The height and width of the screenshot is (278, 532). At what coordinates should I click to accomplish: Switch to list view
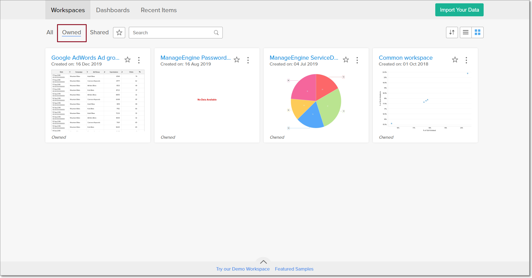[x=466, y=32]
